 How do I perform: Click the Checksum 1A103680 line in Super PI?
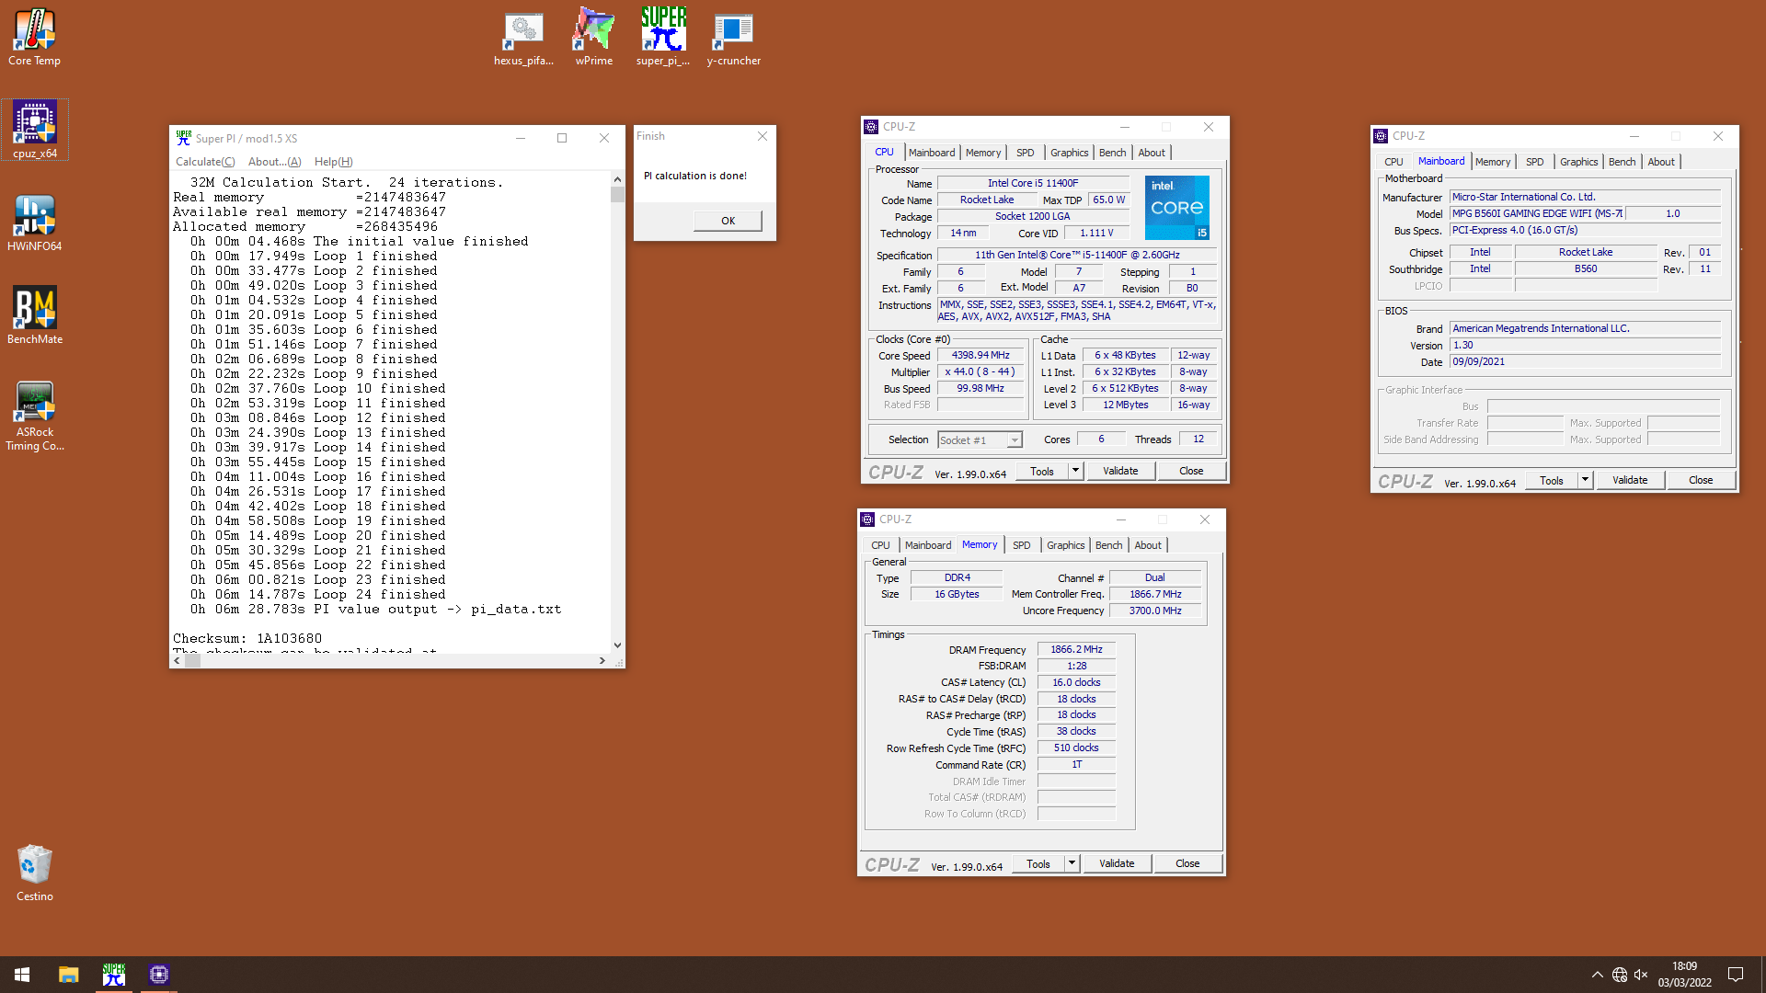pos(247,638)
